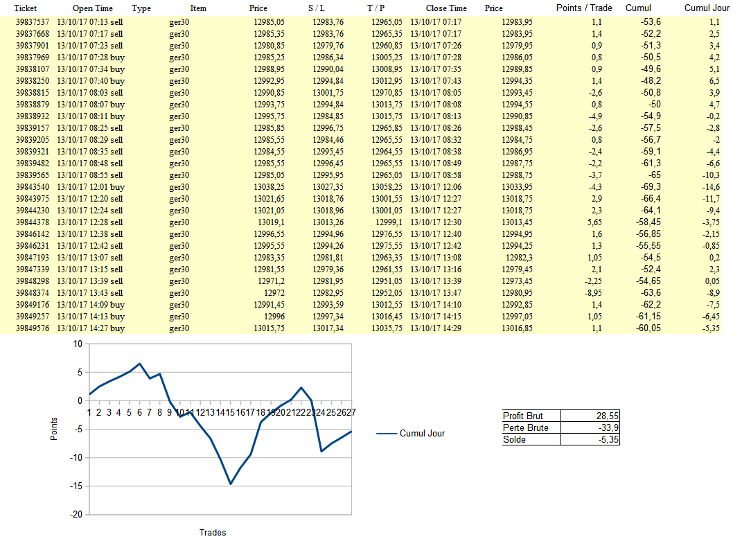Image resolution: width=733 pixels, height=548 pixels.
Task: Click the -20 label on the chart's Points axis
Action: coord(76,514)
